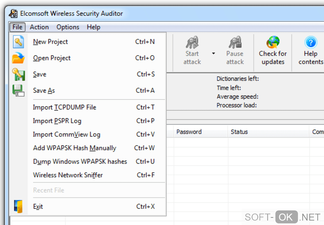
Task: Click the Password column header
Action: (x=189, y=132)
